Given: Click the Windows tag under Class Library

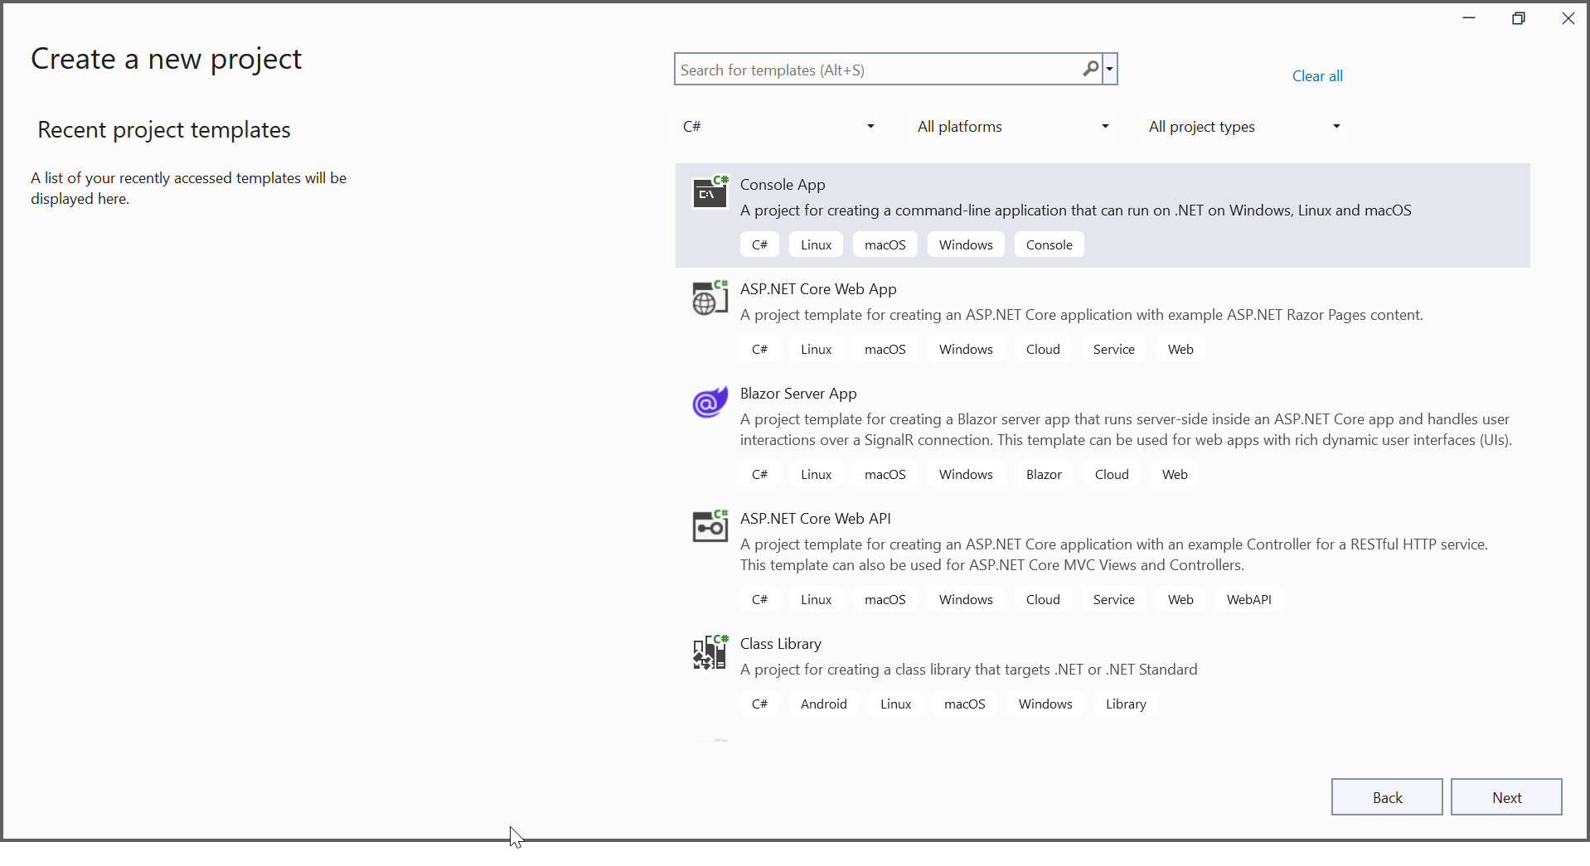Looking at the screenshot, I should click(1045, 704).
